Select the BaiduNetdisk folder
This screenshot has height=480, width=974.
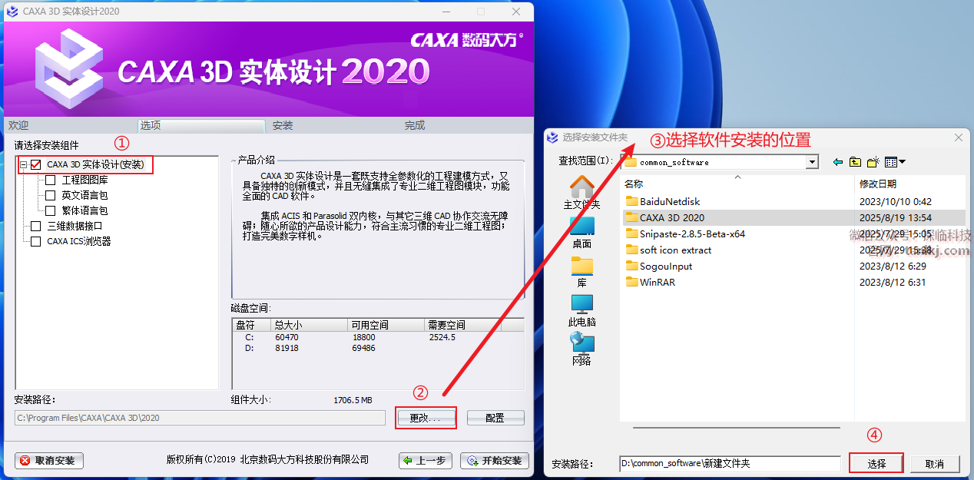[x=663, y=201]
